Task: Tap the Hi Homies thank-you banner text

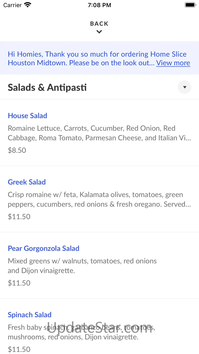Action: (x=99, y=58)
